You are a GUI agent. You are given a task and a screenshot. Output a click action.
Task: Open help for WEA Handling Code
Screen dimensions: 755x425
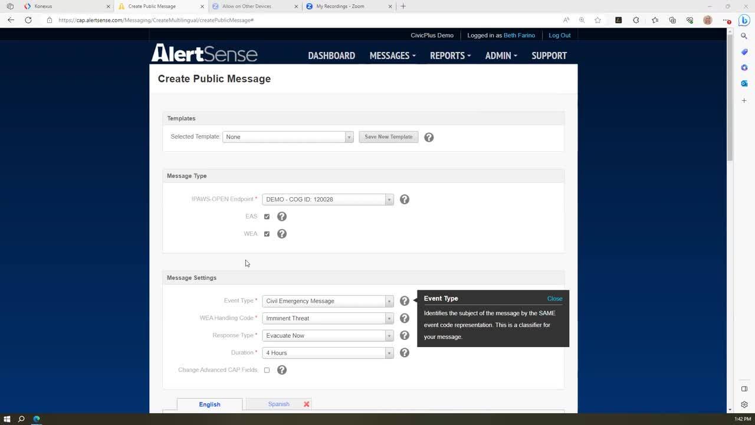pyautogui.click(x=404, y=318)
